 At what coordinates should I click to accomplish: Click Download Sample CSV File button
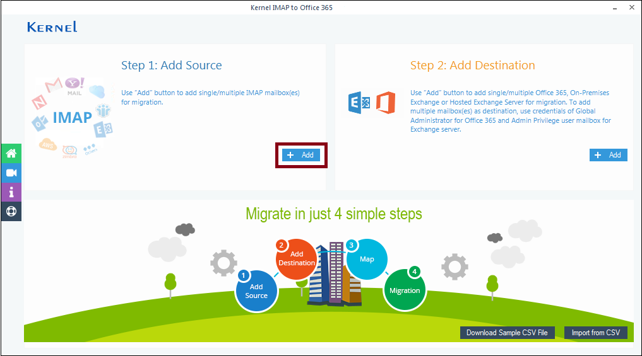[x=508, y=333]
